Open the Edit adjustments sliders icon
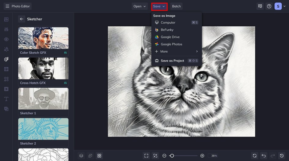Screen dimensions: 289x161 tap(6, 29)
